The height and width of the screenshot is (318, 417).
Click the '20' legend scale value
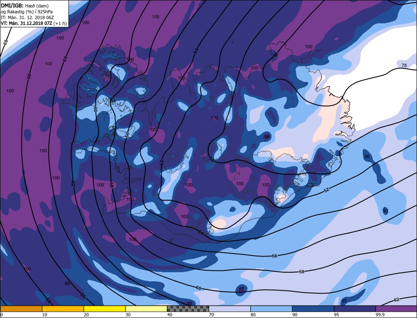(86, 315)
